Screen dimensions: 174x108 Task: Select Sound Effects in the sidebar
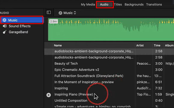[20, 26]
